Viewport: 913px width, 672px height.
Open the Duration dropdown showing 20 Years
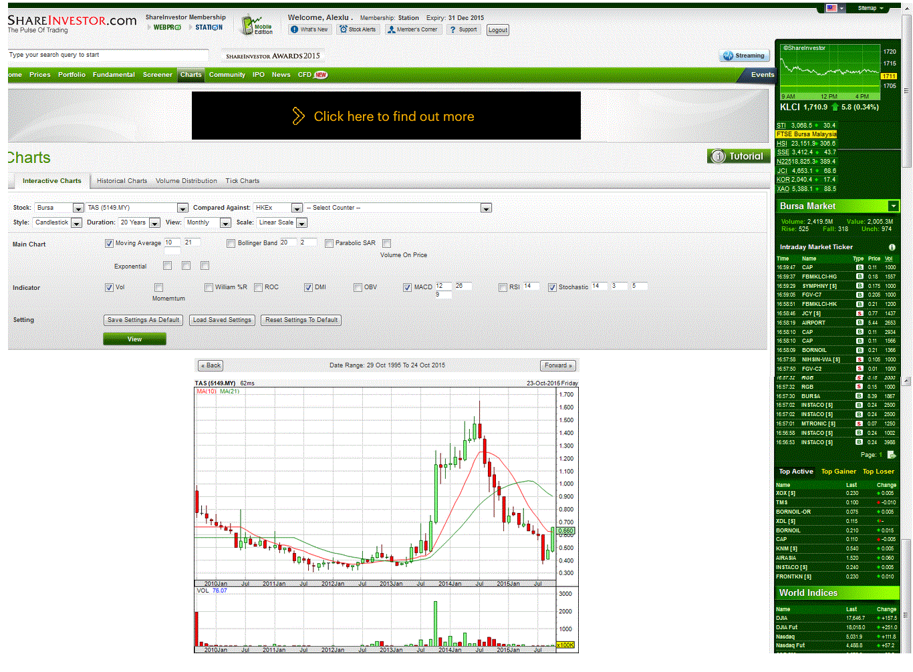coord(154,222)
